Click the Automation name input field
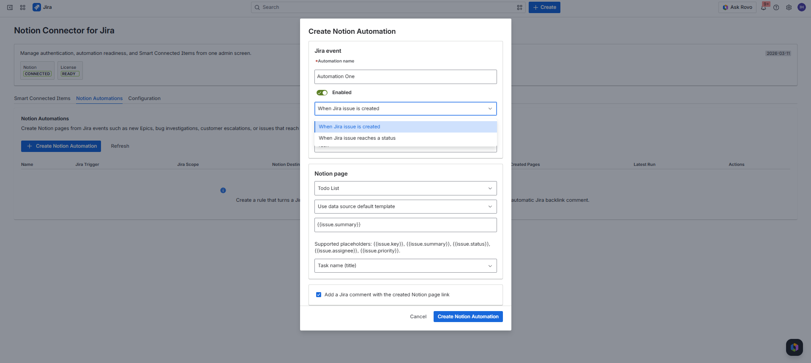This screenshot has width=811, height=363. tap(406, 76)
